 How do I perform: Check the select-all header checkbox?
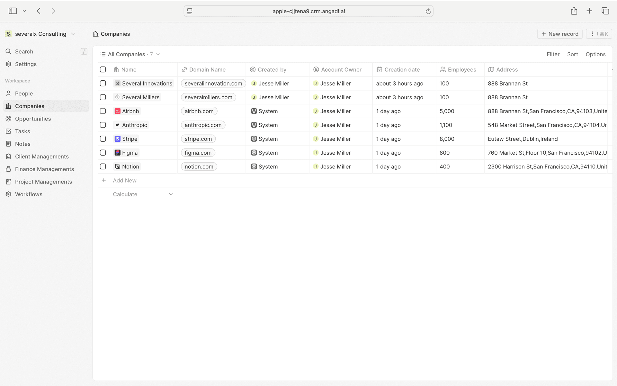click(x=103, y=69)
